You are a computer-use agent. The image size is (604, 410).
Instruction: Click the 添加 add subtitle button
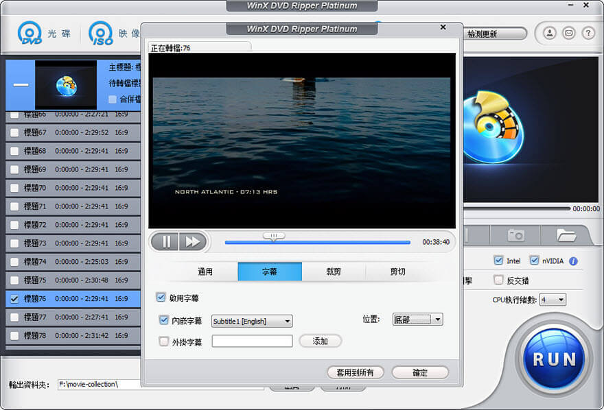[320, 341]
